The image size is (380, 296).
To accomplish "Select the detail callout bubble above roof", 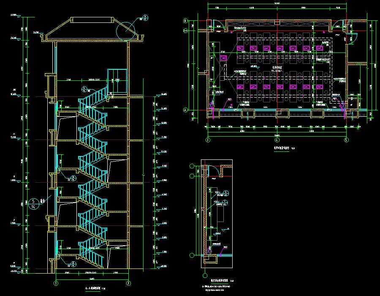I will (145, 18).
